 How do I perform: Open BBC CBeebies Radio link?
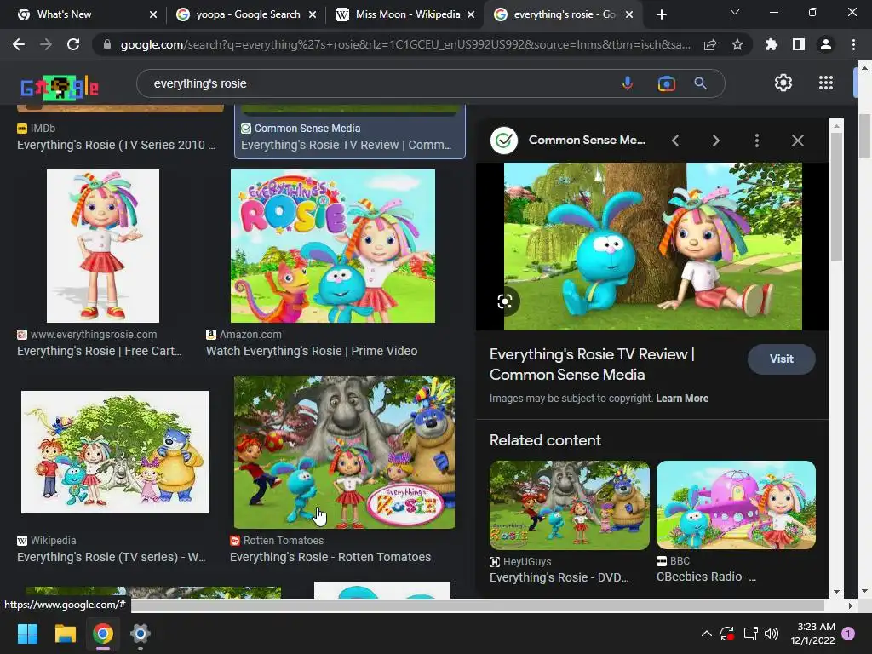706,577
